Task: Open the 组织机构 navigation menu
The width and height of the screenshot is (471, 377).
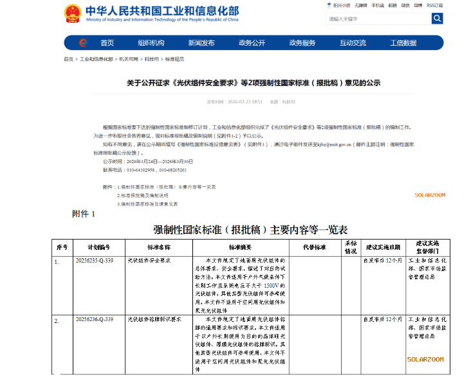Action: 151,43
